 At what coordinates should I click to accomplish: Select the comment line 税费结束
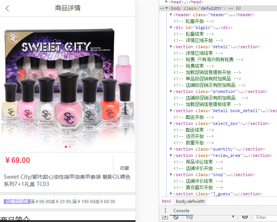193,66
